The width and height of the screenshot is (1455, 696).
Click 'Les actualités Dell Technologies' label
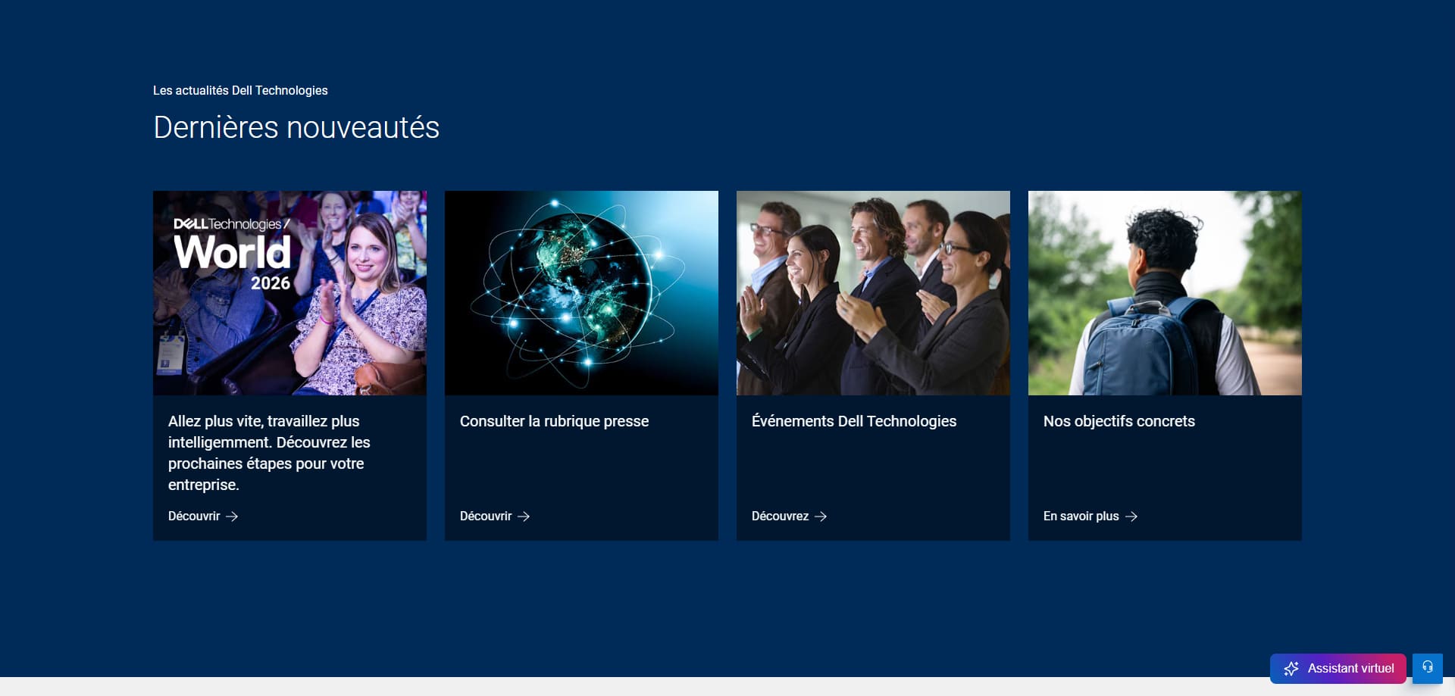[x=240, y=90]
